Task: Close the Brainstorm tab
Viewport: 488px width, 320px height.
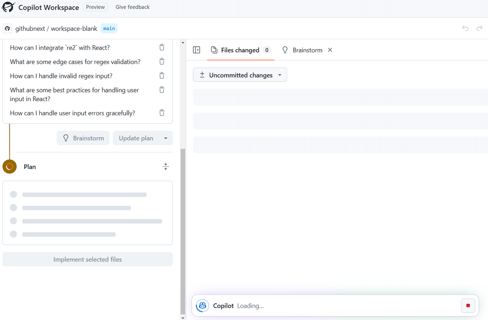Action: pos(330,50)
